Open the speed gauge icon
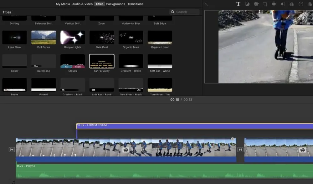Viewport: 313px width, 184px height. (x=301, y=4)
